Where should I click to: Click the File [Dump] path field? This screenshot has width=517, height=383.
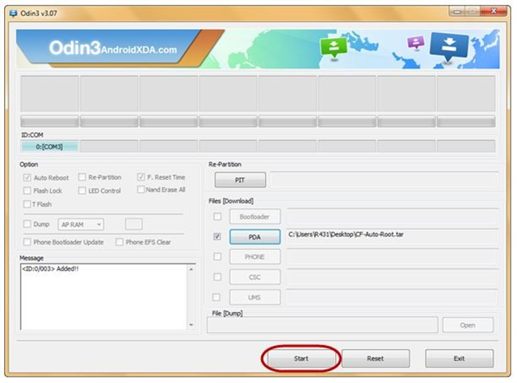(322, 325)
